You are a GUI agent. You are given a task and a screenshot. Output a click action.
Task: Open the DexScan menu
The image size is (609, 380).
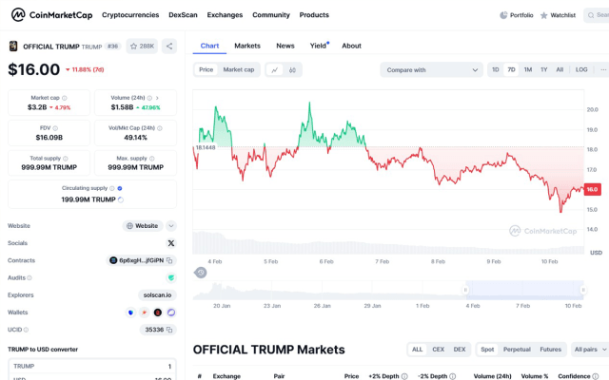pyautogui.click(x=183, y=15)
